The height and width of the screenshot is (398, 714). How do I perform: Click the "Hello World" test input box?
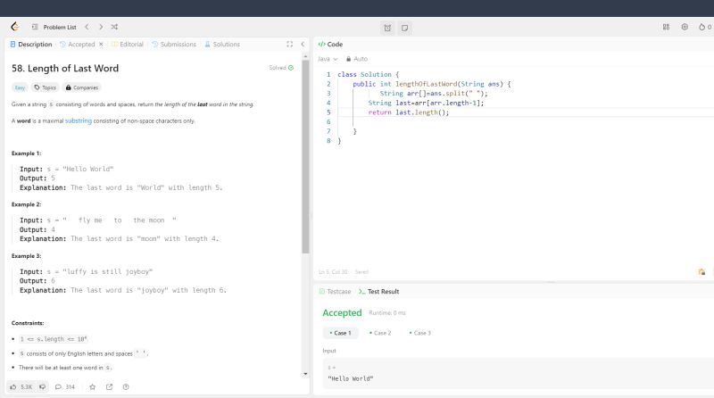click(519, 373)
